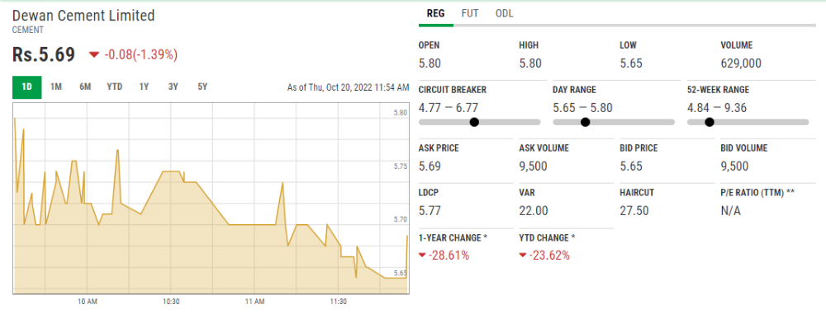
Task: Click the 'As of Thu, Oct 20, 2022' timestamp
Action: pyautogui.click(x=348, y=87)
